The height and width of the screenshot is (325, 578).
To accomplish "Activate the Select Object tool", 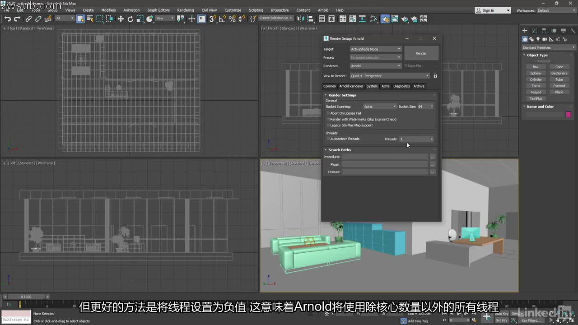I will tap(80, 19).
